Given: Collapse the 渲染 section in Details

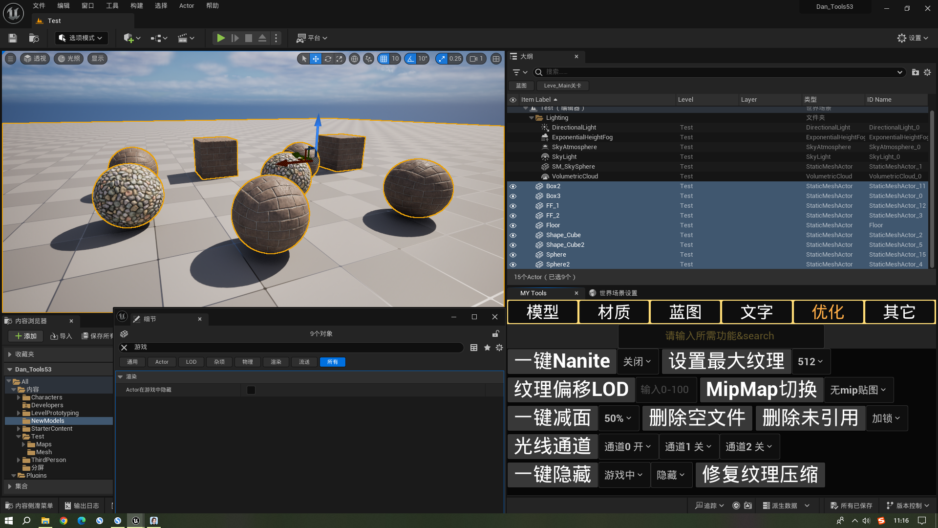Looking at the screenshot, I should (x=120, y=377).
